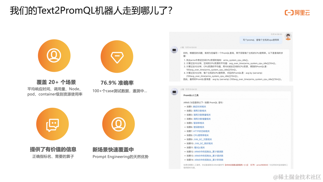
Task: Open the 错误数相关 link
Action: 199,127
